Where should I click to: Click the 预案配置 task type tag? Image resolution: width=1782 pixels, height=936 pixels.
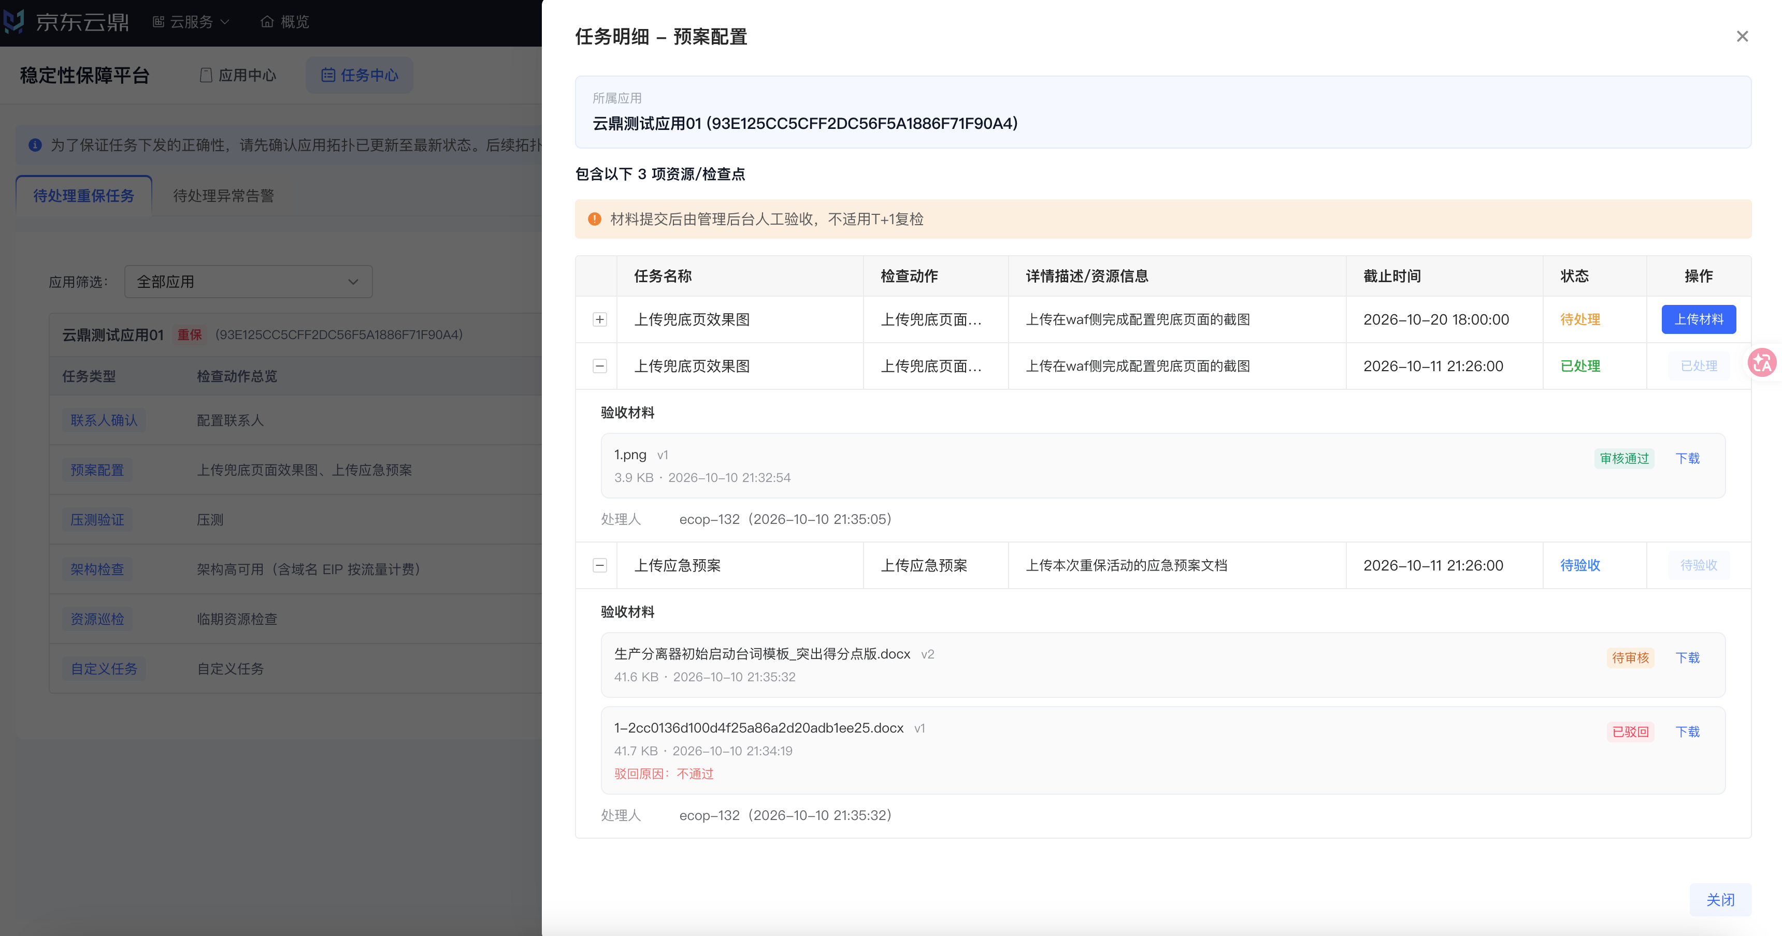tap(97, 470)
